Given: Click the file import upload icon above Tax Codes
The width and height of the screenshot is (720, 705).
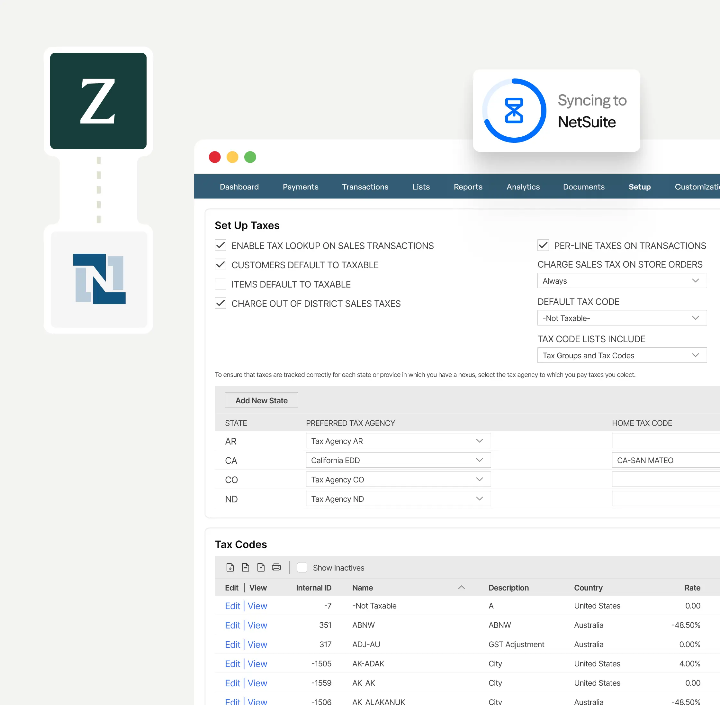Looking at the screenshot, I should pos(261,567).
